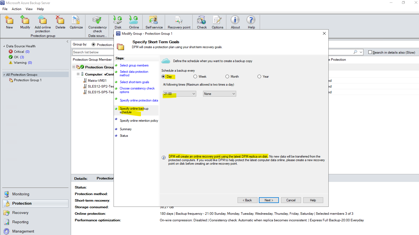Screen dimensions: 419x235
Task: Run Consistency check from toolbar
Action: pos(97,20)
